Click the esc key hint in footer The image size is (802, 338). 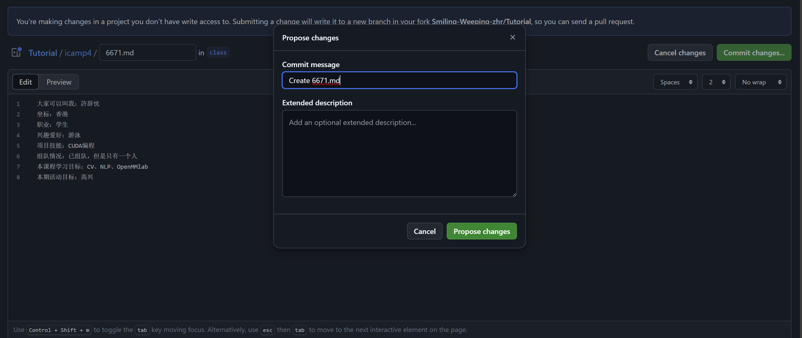click(267, 330)
